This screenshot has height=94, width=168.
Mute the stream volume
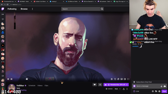pos(12,79)
